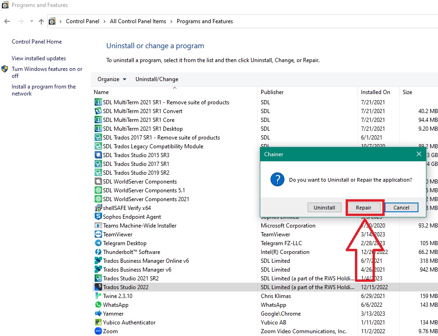The height and width of the screenshot is (336, 438).
Task: Open recent locations dropdown chevron
Action: coord(32,21)
